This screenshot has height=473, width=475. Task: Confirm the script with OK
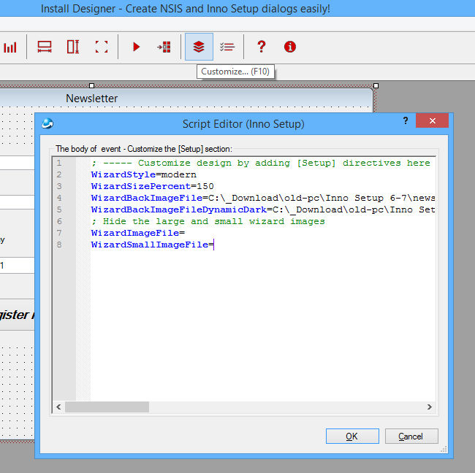pos(352,436)
